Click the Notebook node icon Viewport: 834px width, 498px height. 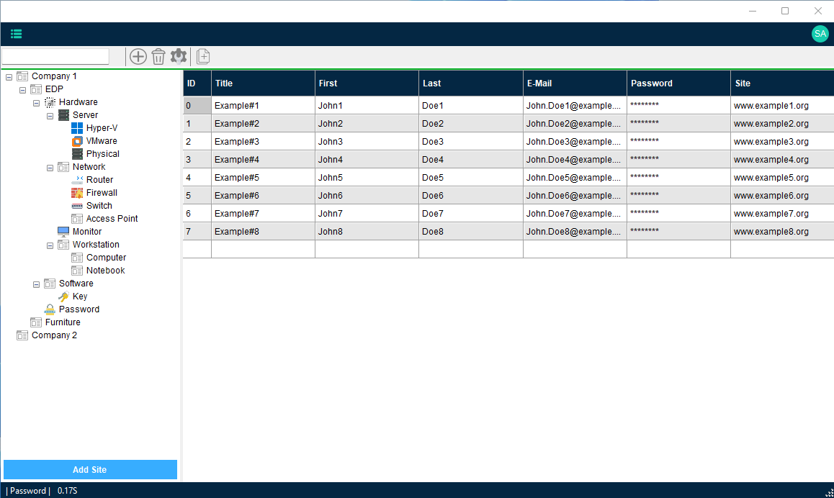coord(77,271)
